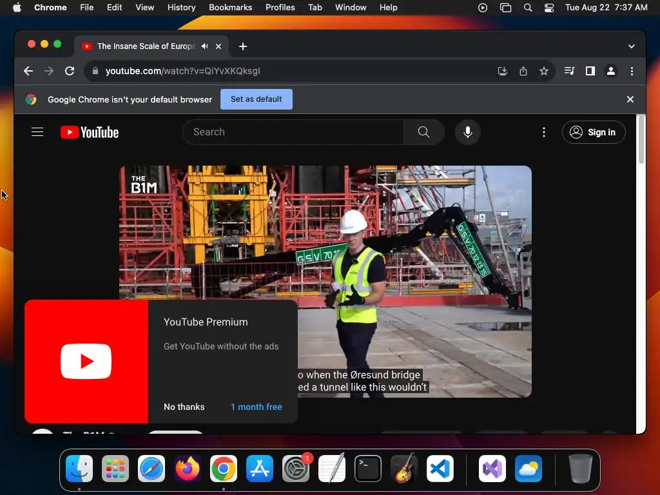Open the Apple menu
The height and width of the screenshot is (495, 660).
[x=17, y=8]
